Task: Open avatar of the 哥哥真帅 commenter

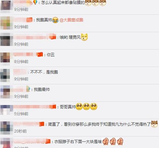Action: (5, 110)
